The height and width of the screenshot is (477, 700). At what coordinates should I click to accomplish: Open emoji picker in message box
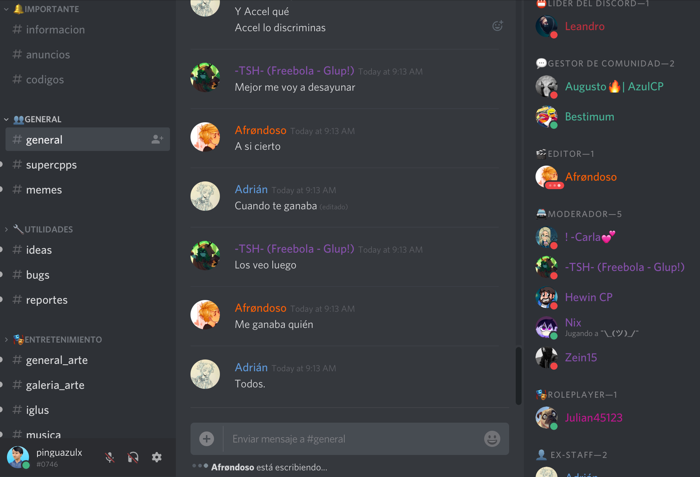492,439
